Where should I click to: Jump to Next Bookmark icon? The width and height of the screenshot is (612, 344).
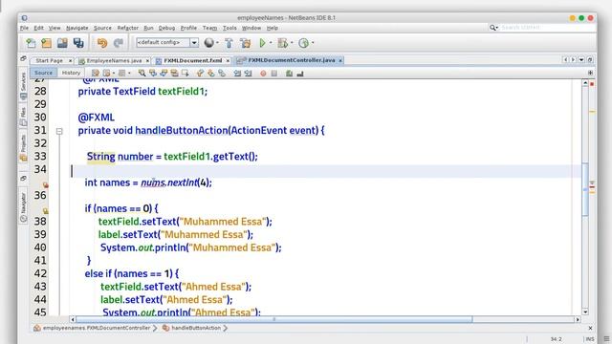[210, 73]
